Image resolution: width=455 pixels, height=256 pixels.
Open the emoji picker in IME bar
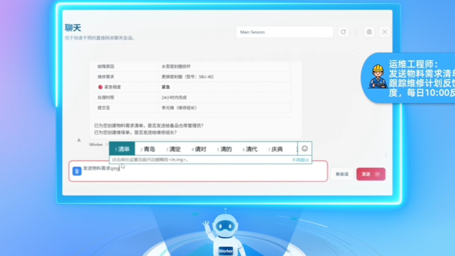point(305,149)
